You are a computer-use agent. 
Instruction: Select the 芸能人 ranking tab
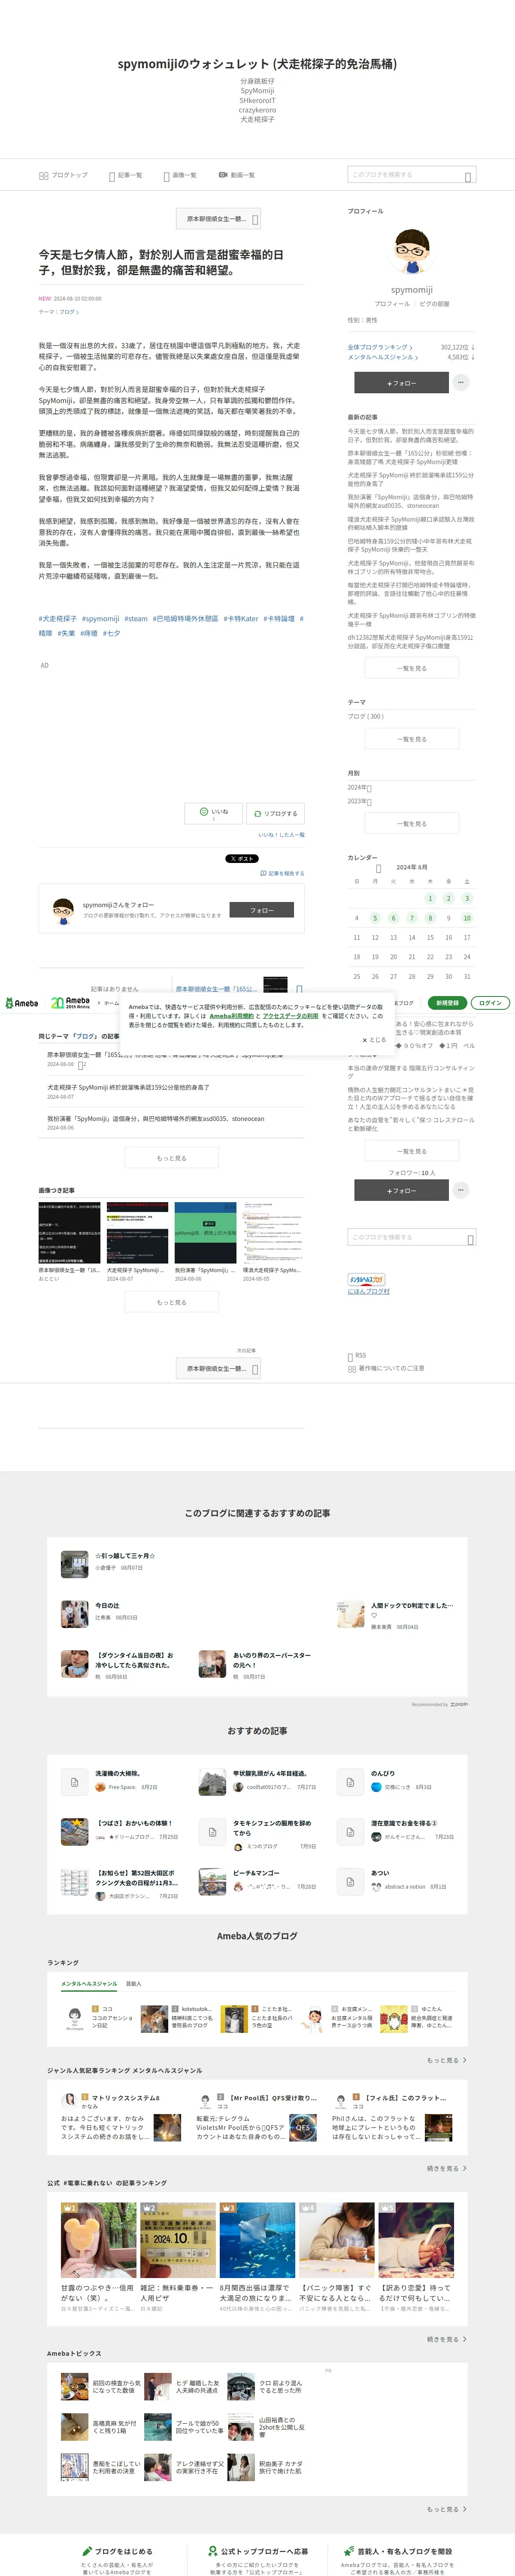tap(134, 1984)
